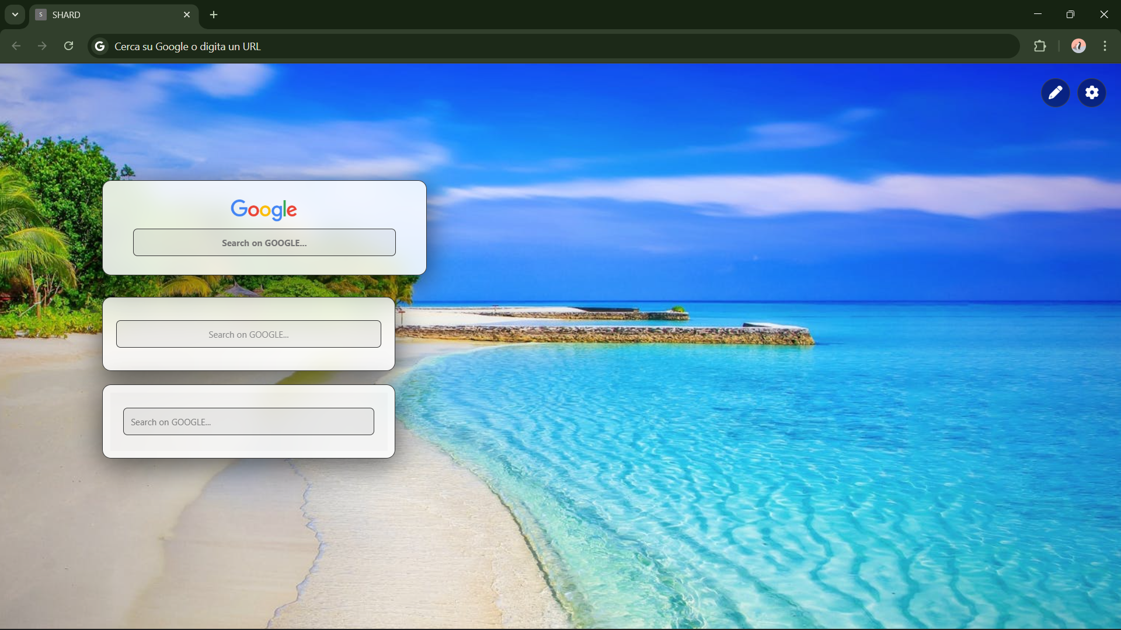The width and height of the screenshot is (1121, 630).
Task: Open the Chrome three-dot menu
Action: (x=1105, y=46)
